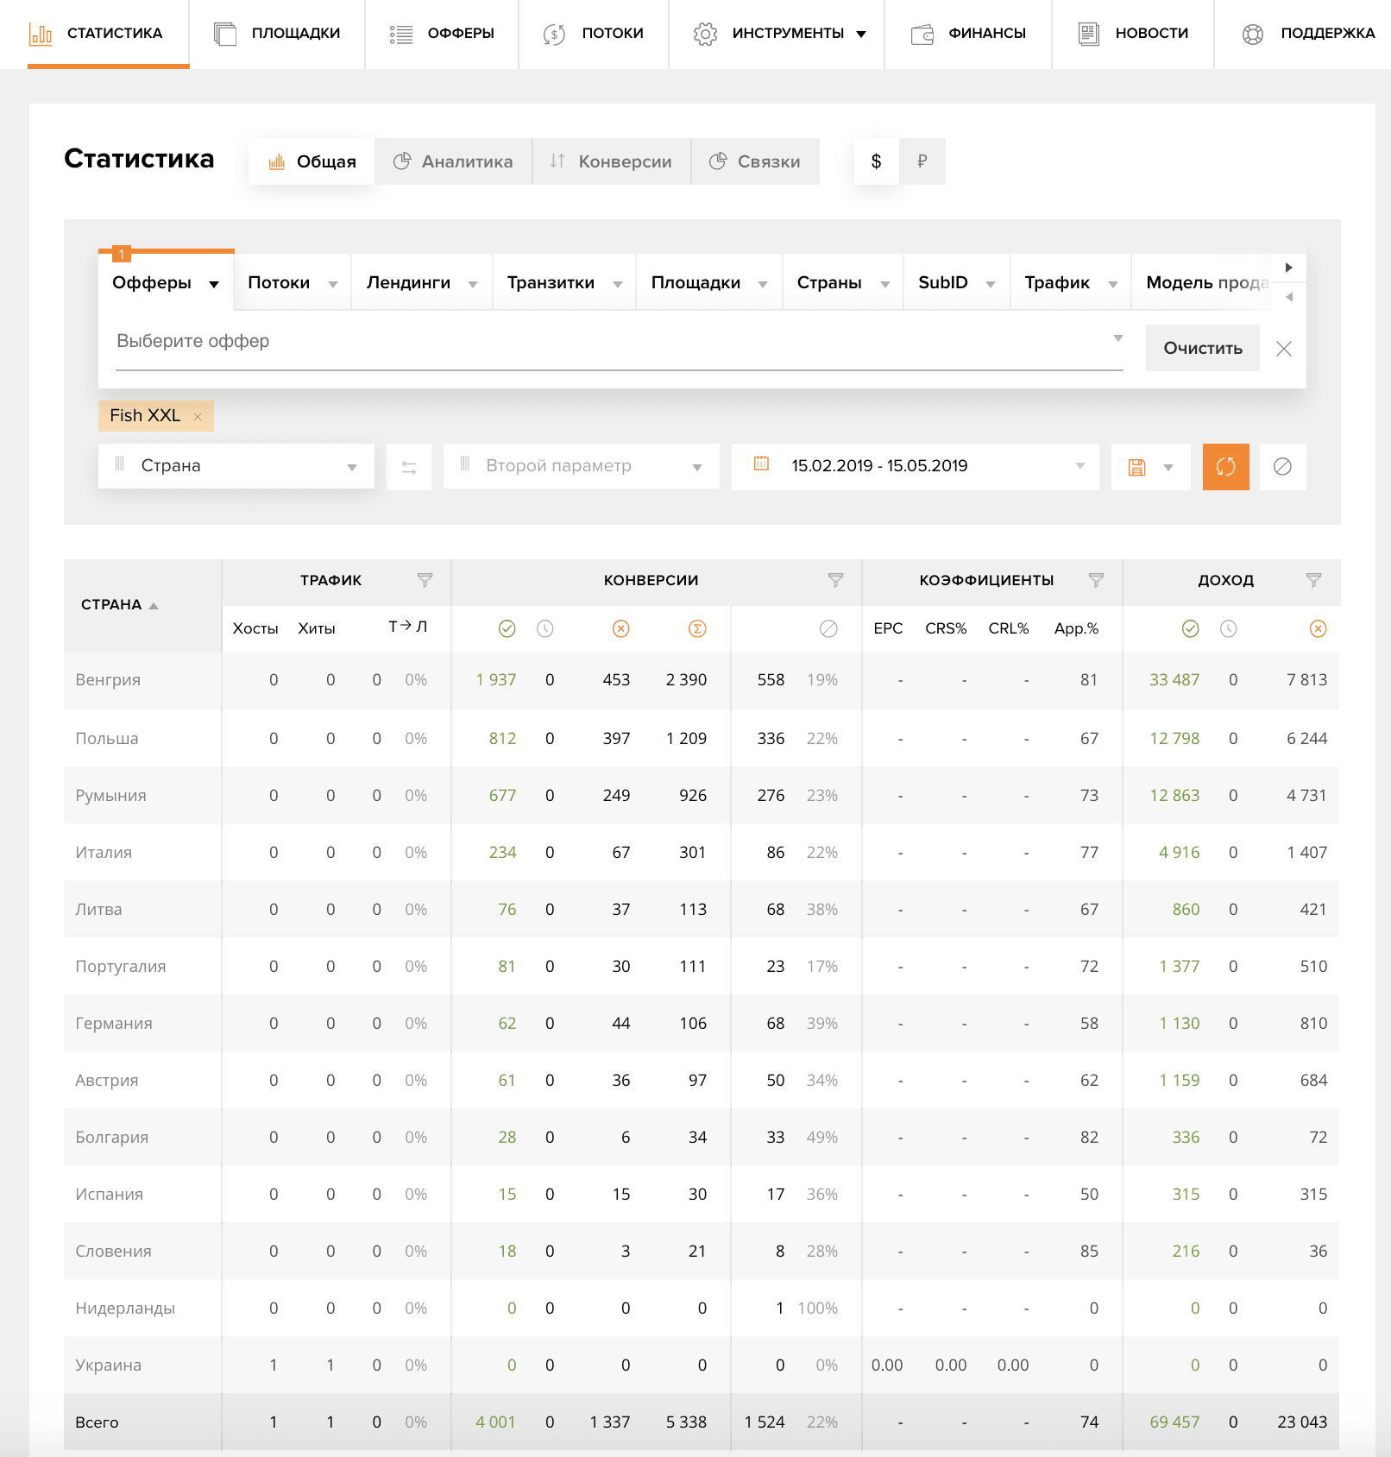Expand the SubID filter dropdown
The width and height of the screenshot is (1391, 1457).
pos(957,282)
